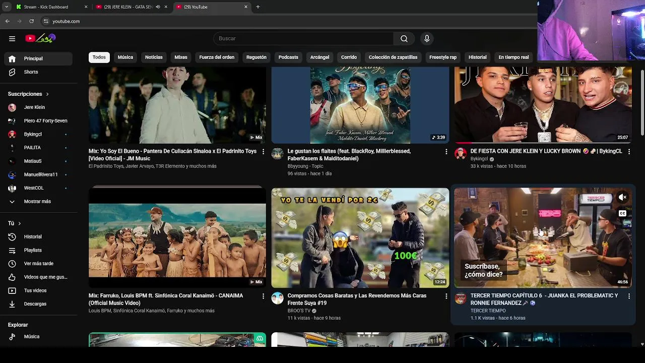The image size is (645, 363).
Task: Open TERCER TIEMPO channel avatar
Action: (461, 298)
